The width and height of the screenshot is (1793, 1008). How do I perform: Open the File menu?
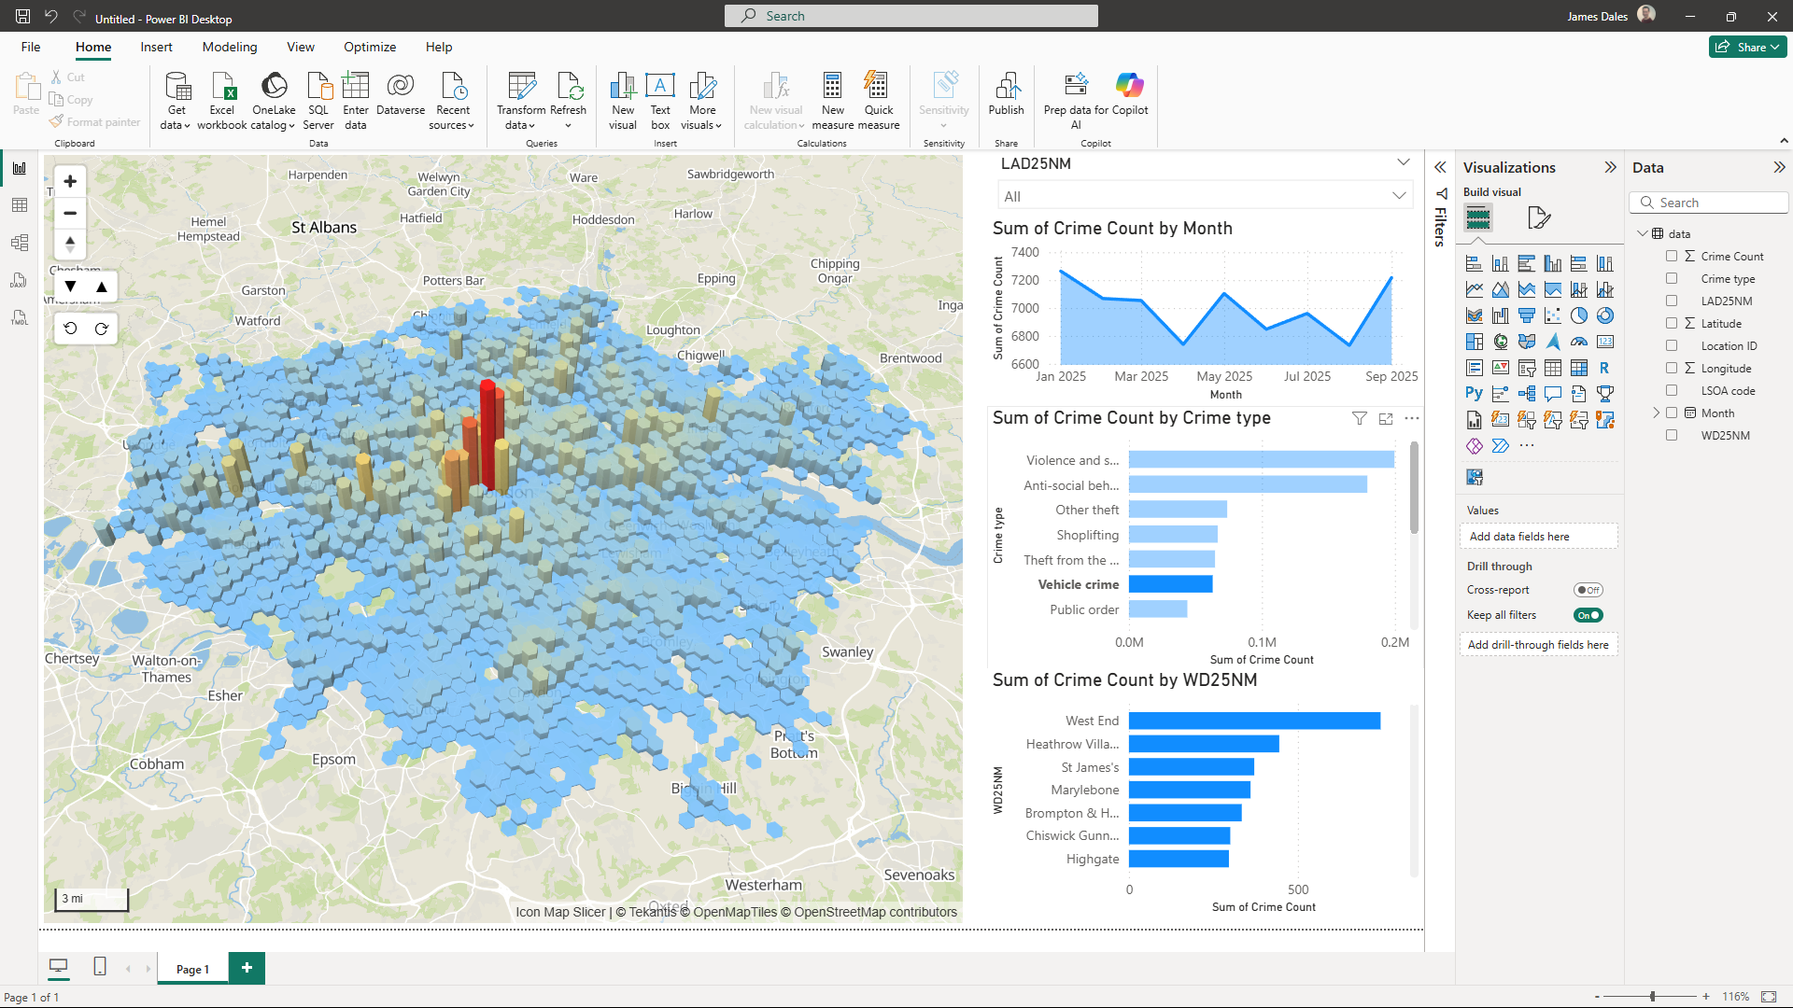[x=31, y=47]
